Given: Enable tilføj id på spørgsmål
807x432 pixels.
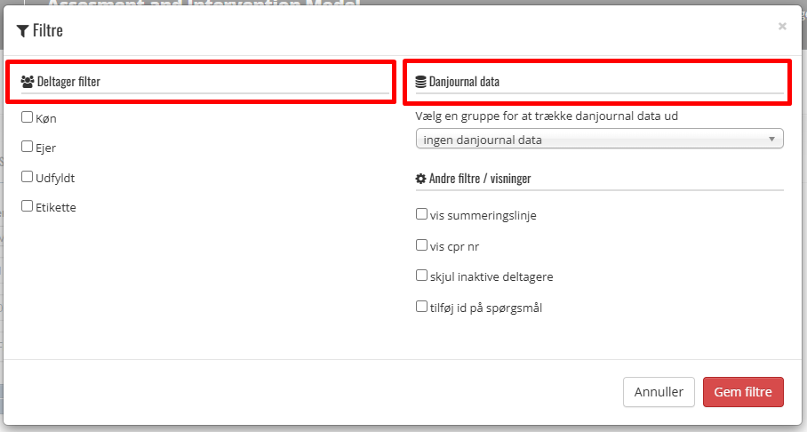Looking at the screenshot, I should pos(422,307).
